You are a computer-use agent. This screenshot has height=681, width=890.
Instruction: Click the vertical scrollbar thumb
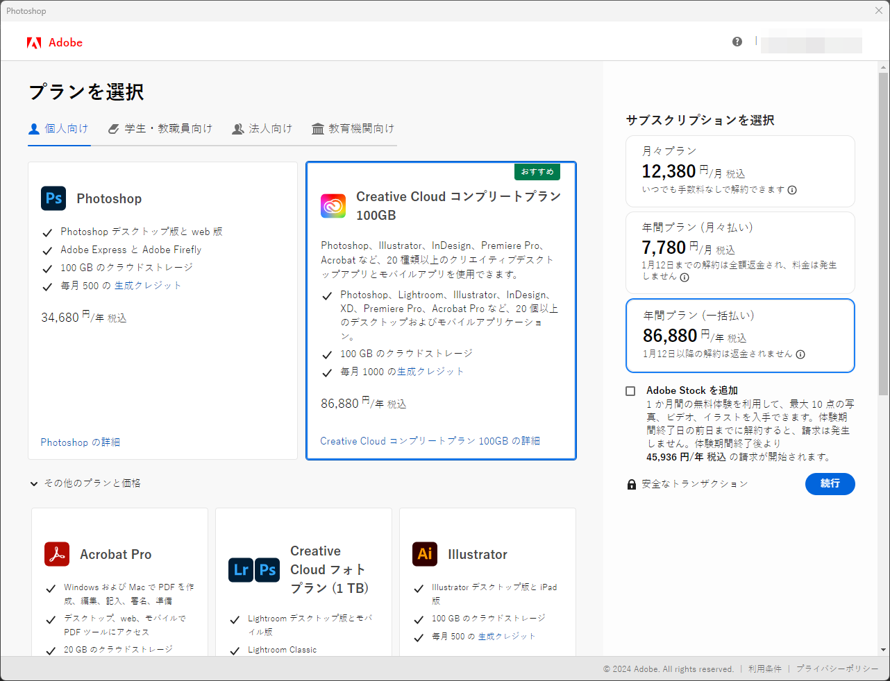click(x=883, y=234)
